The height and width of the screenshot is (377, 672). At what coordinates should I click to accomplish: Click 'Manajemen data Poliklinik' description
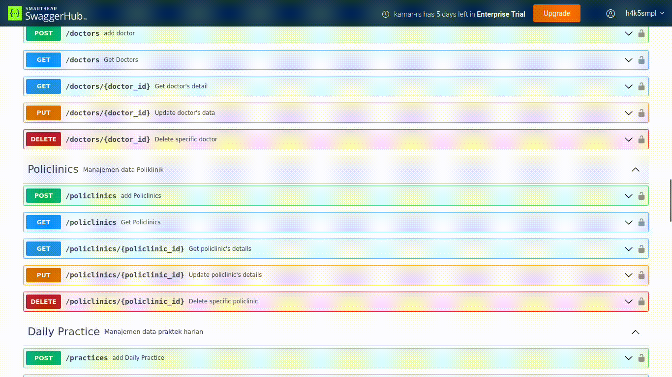[123, 170]
